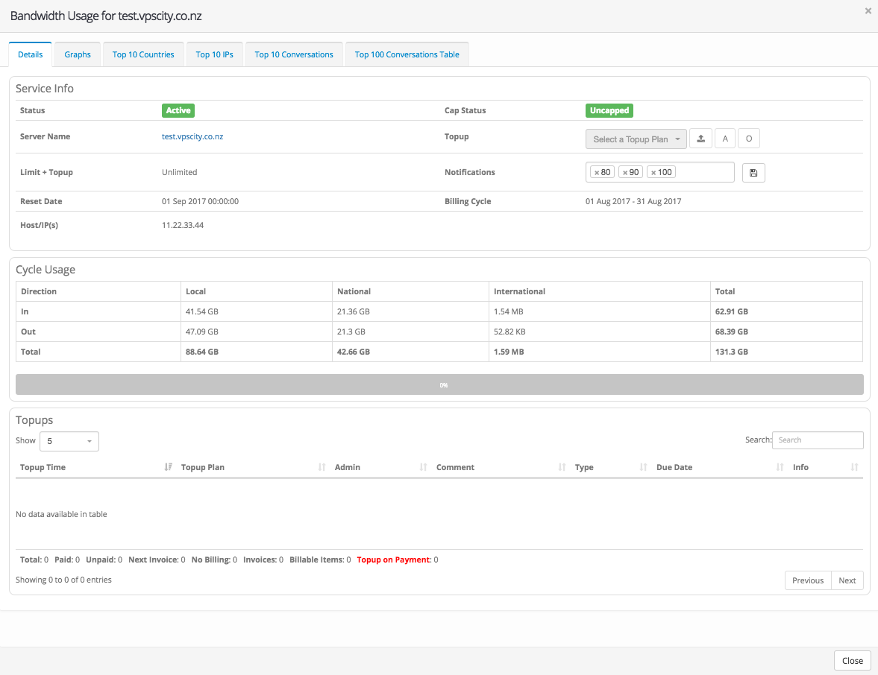The height and width of the screenshot is (675, 878).
Task: Click the Next pagination button
Action: [847, 580]
